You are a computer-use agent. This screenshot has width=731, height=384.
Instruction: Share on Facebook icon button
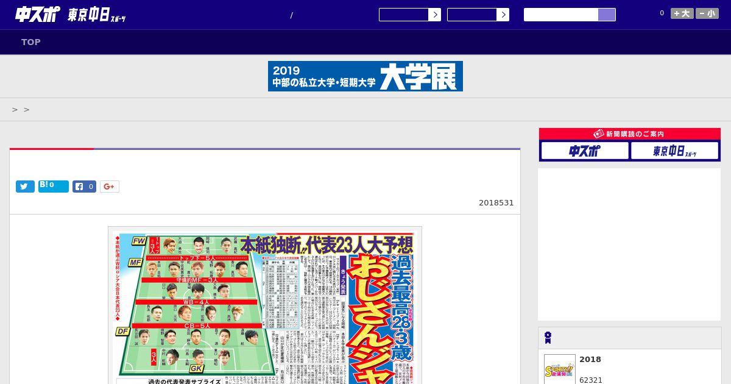point(85,187)
